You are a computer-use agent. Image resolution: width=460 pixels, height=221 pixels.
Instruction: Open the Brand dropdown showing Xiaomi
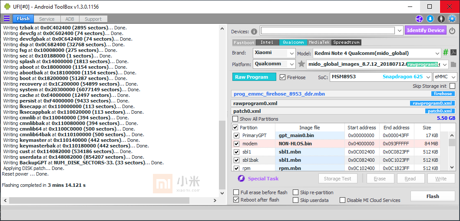click(x=274, y=53)
